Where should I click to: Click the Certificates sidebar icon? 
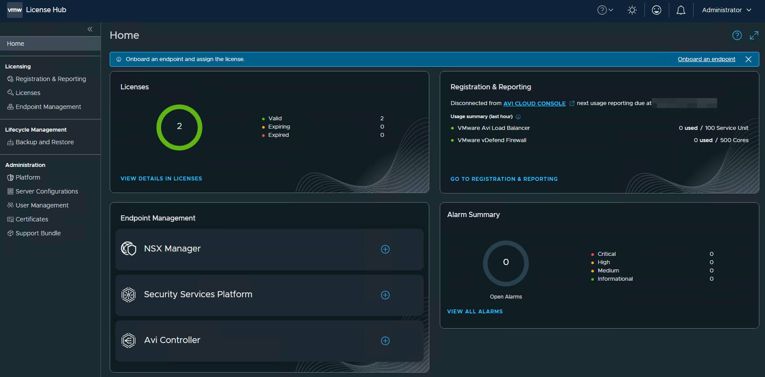click(10, 219)
